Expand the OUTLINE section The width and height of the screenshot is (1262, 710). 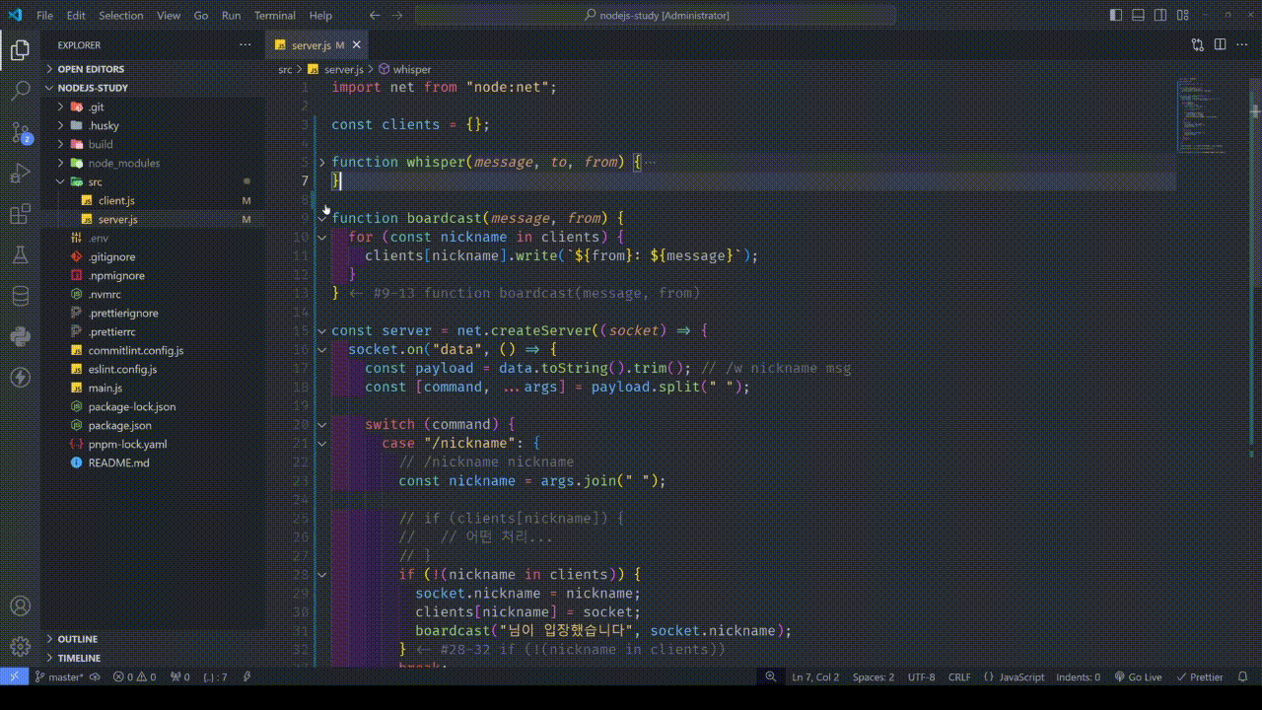[x=77, y=639]
